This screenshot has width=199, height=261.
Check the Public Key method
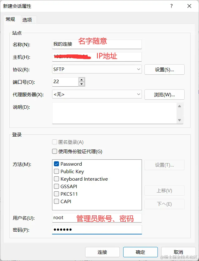(x=56, y=171)
